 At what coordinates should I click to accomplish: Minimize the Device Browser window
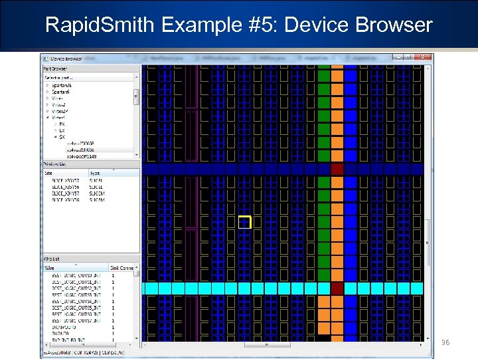coord(398,57)
